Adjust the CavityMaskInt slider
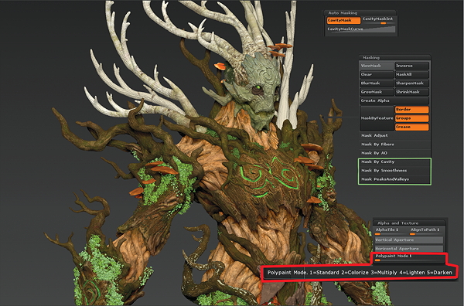464x306 pixels. tap(378, 20)
